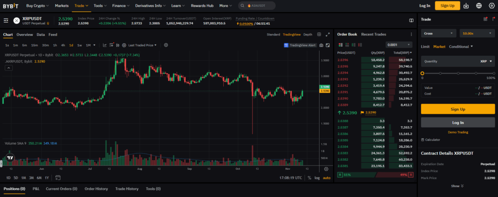
Task: Open the Cross margin mode dropdown
Action: 438,33
